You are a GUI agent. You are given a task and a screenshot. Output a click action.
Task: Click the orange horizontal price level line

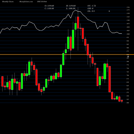67,54
